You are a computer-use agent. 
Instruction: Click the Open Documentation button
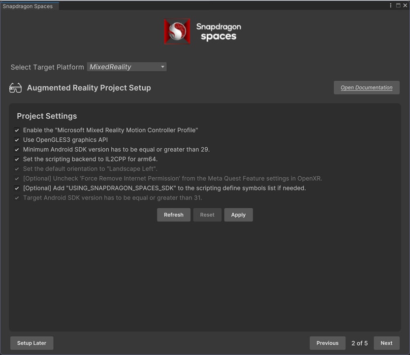coord(366,88)
